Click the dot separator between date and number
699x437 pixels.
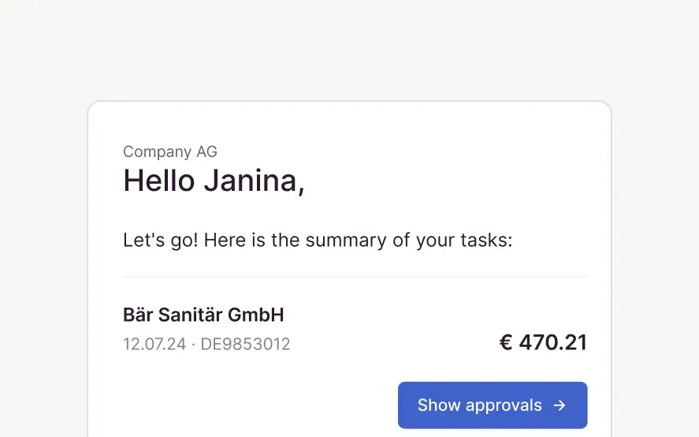[194, 345]
